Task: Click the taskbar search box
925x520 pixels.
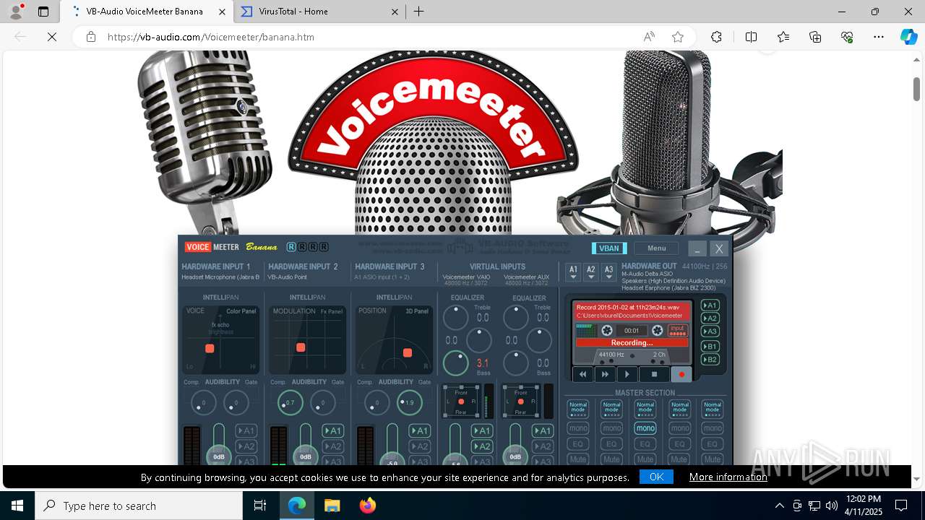Action: (x=139, y=506)
